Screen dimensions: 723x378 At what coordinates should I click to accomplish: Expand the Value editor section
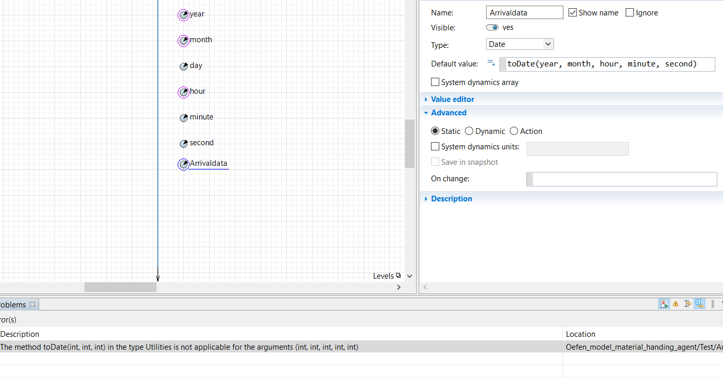click(x=453, y=99)
